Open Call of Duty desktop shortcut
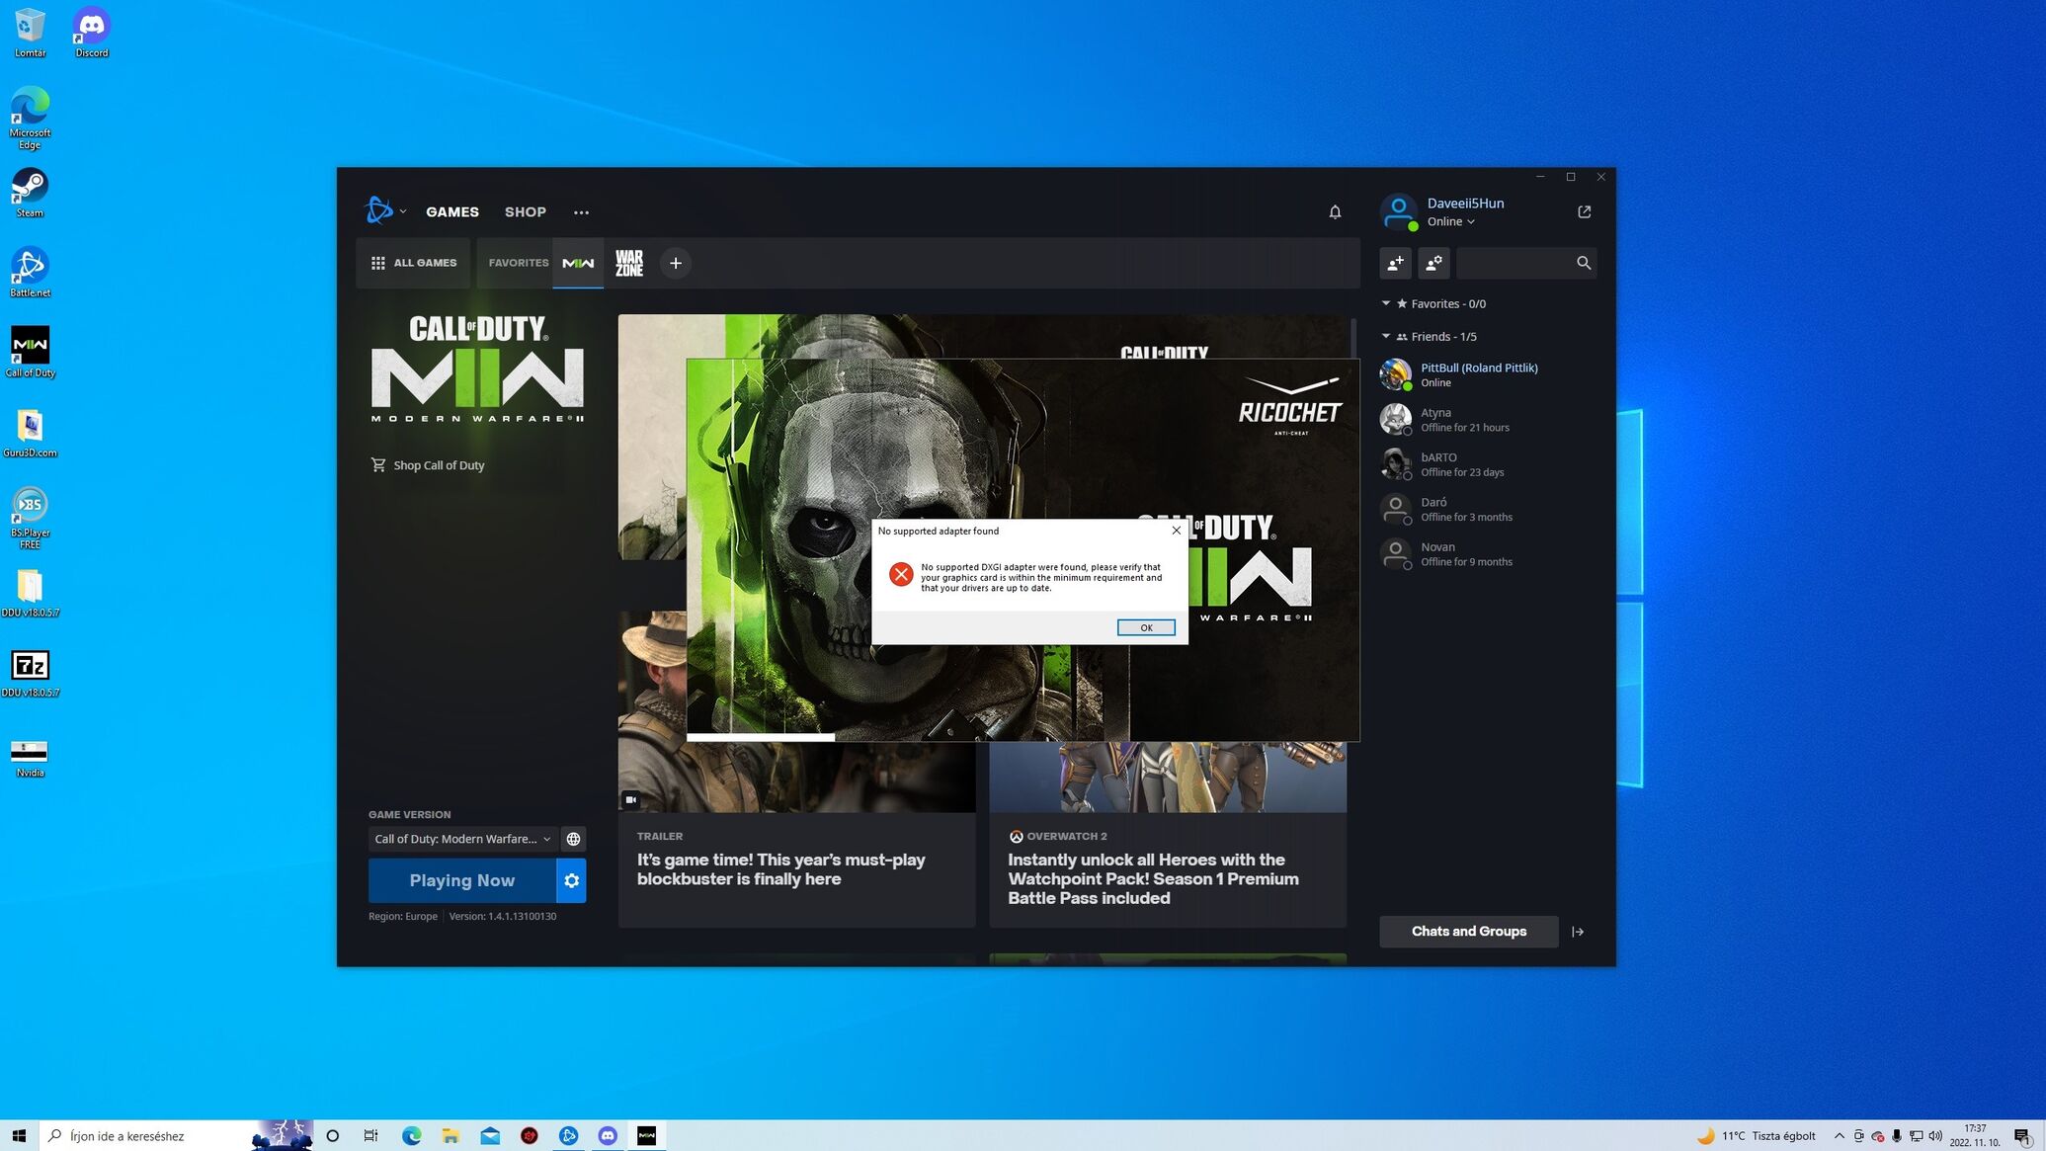This screenshot has height=1151, width=2046. (30, 353)
